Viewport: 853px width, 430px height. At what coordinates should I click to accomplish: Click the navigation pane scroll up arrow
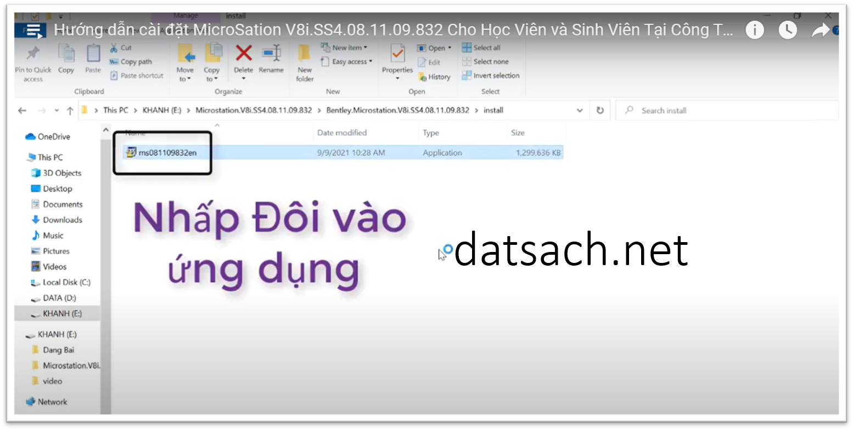[105, 130]
